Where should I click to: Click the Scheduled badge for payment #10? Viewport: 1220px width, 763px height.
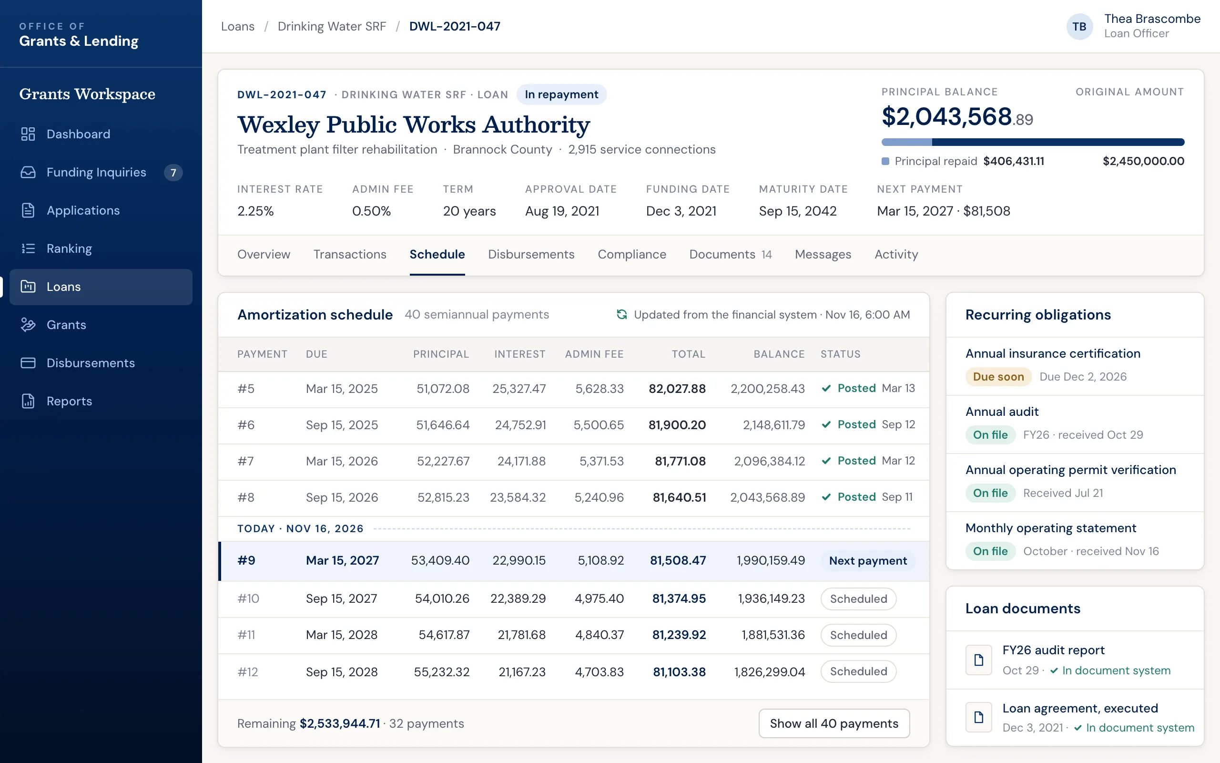coord(858,598)
